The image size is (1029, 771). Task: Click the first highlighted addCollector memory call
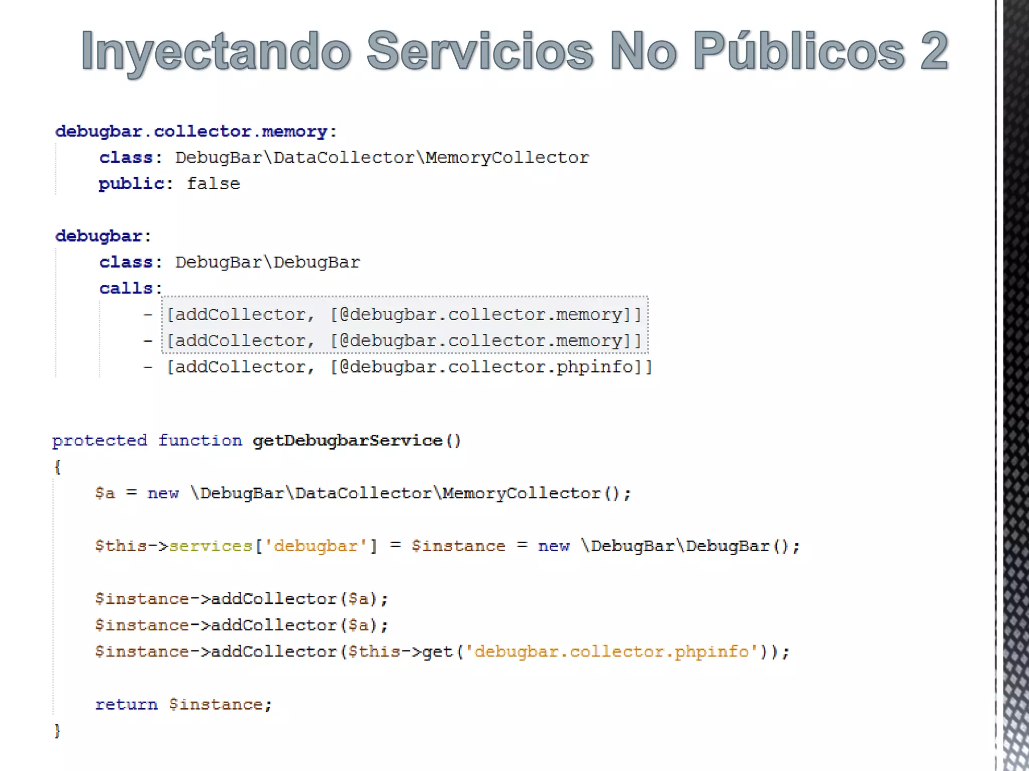(404, 315)
